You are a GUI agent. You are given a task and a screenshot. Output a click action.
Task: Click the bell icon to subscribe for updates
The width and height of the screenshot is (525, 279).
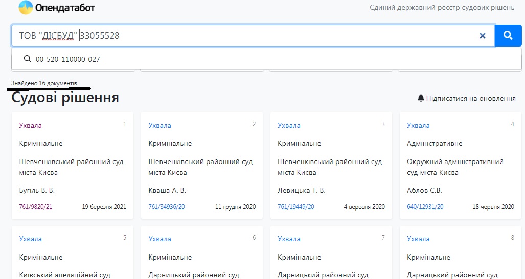point(421,98)
